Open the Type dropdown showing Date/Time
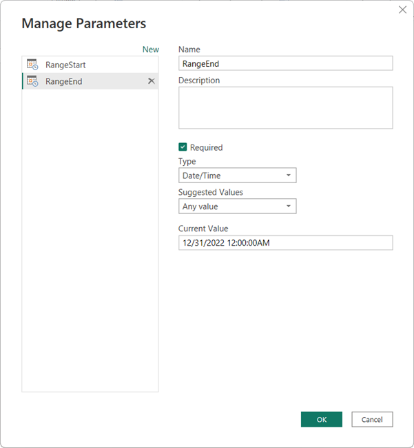414x448 pixels. (237, 175)
